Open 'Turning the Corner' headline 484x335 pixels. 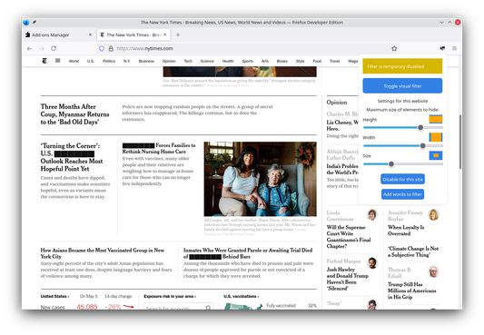click(72, 157)
